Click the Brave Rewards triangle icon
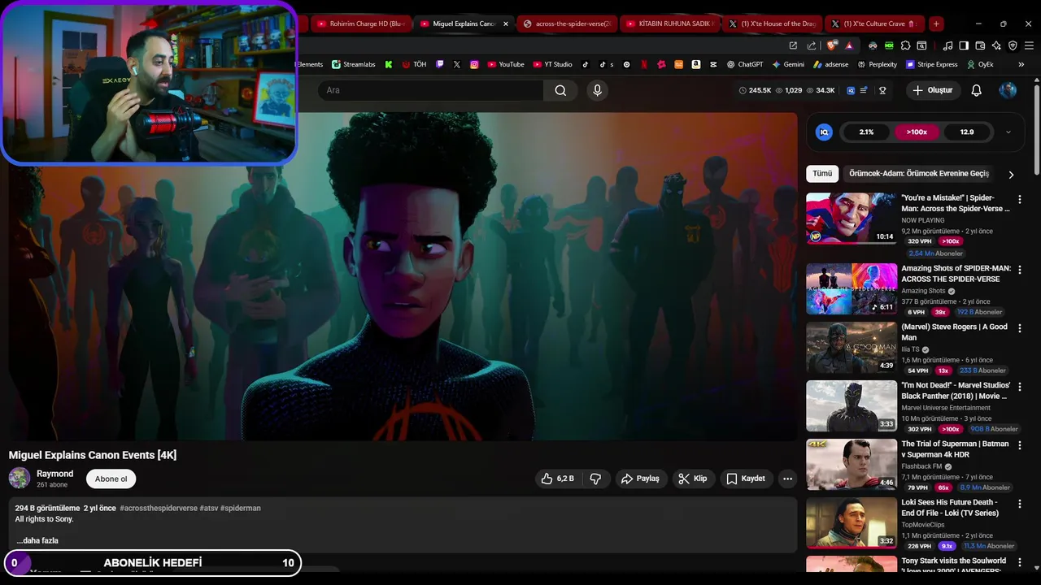 point(849,45)
